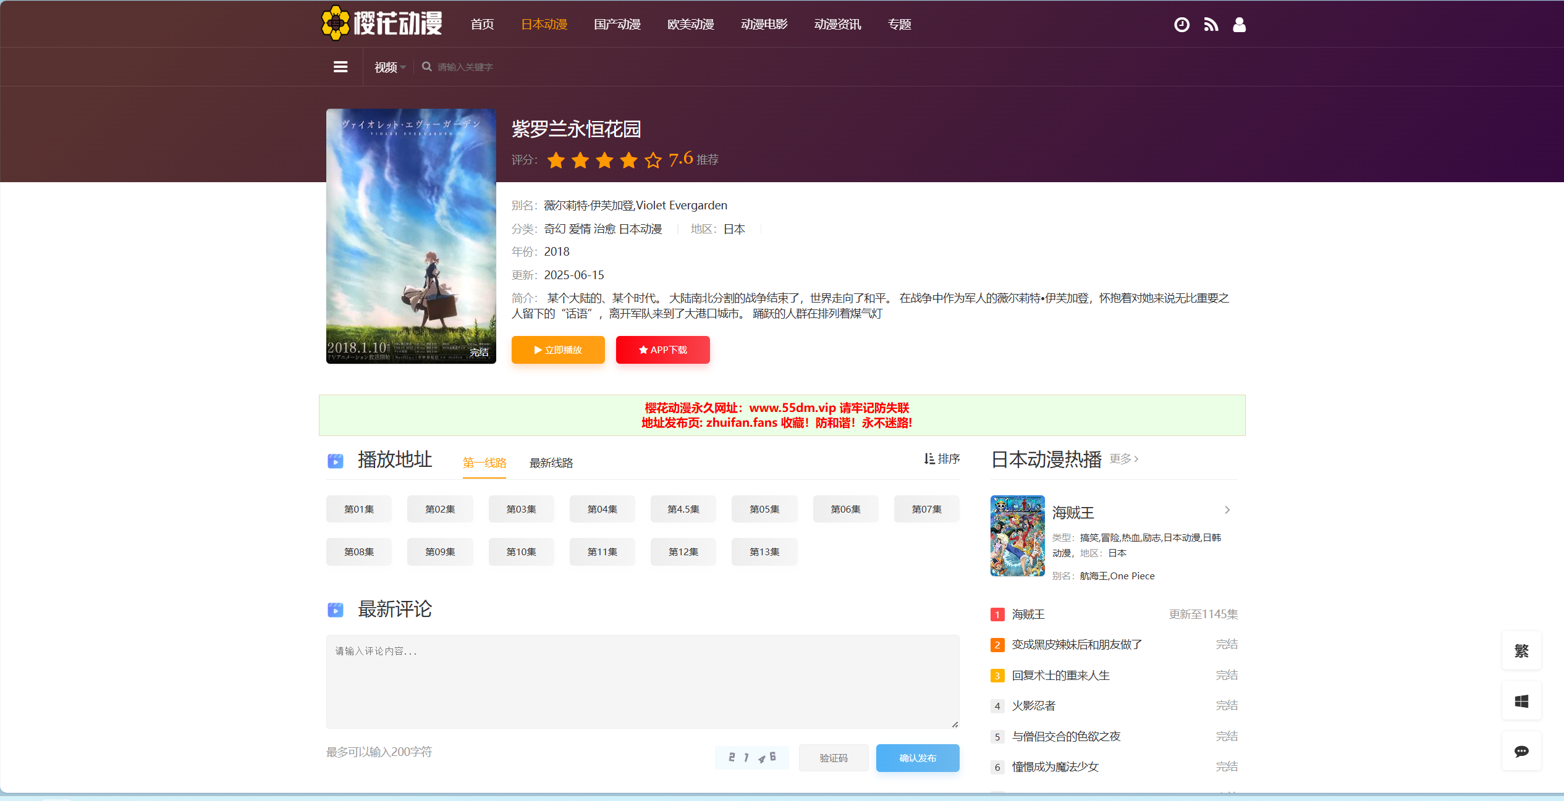
Task: Refresh the captcha verification image
Action: point(751,758)
